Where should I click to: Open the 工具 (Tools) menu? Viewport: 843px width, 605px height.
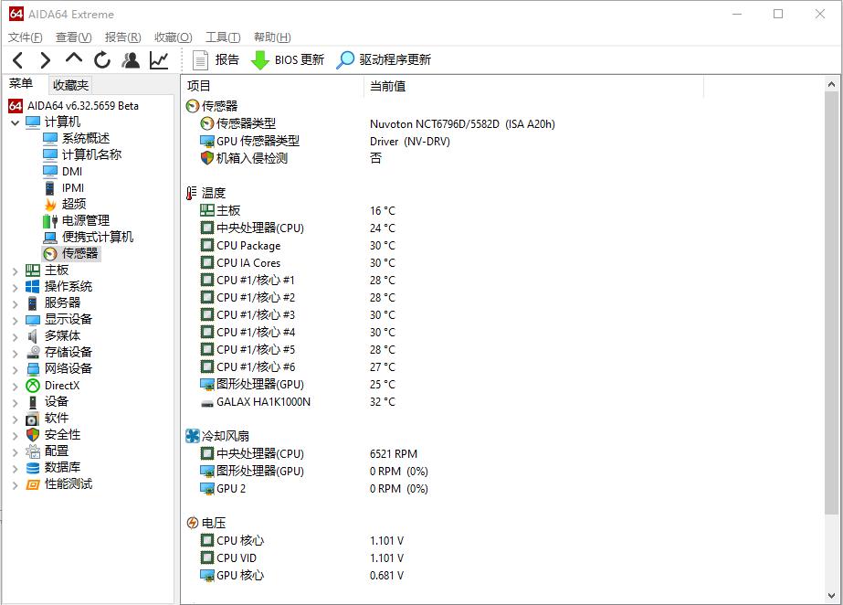[222, 37]
